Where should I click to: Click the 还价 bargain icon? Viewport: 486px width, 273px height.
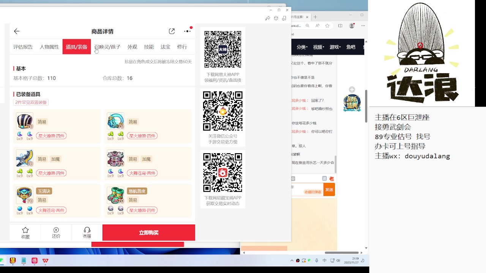(56, 232)
